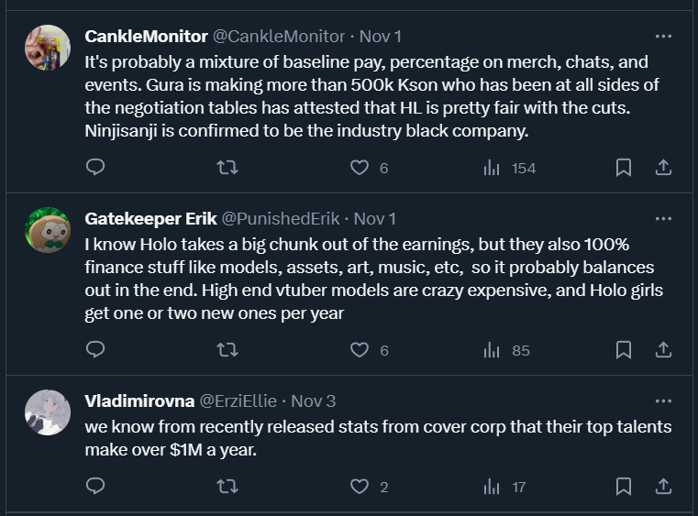Share CankleMonitor's tweet
Image resolution: width=698 pixels, height=516 pixels.
664,168
